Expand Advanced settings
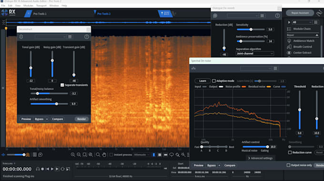The width and height of the screenshot is (324, 181). tap(260, 158)
